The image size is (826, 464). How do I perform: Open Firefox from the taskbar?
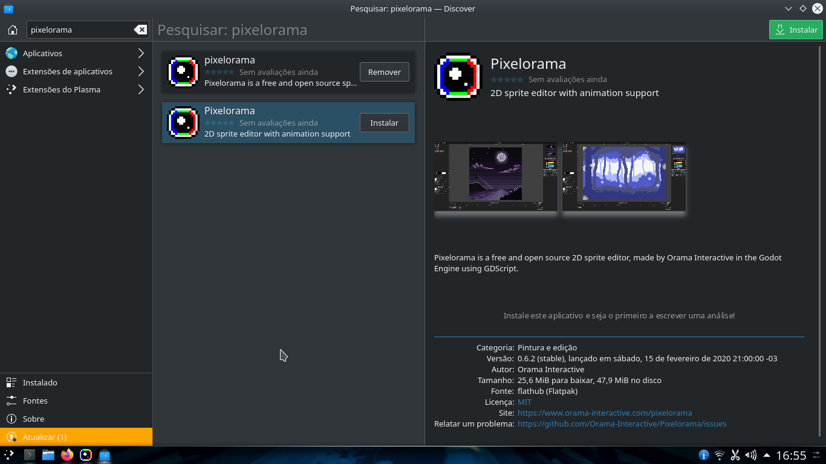click(x=67, y=456)
